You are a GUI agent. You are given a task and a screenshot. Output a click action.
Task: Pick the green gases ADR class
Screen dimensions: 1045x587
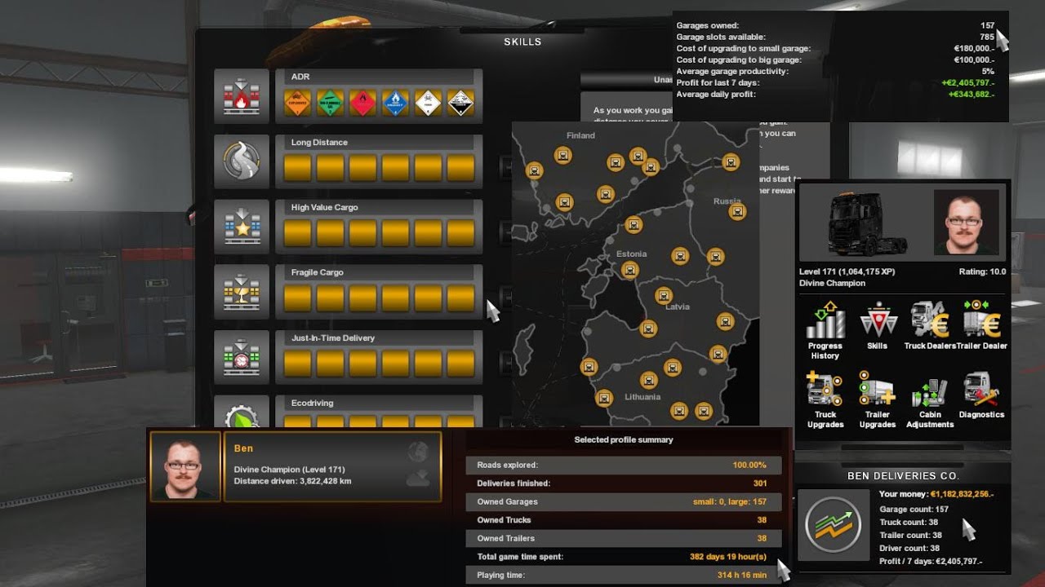click(x=331, y=103)
